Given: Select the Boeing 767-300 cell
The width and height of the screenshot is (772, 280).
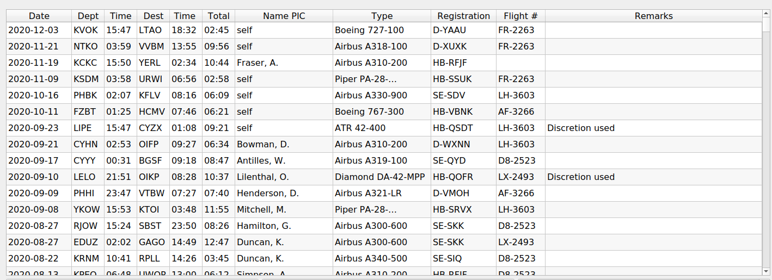Looking at the screenshot, I should (382, 112).
